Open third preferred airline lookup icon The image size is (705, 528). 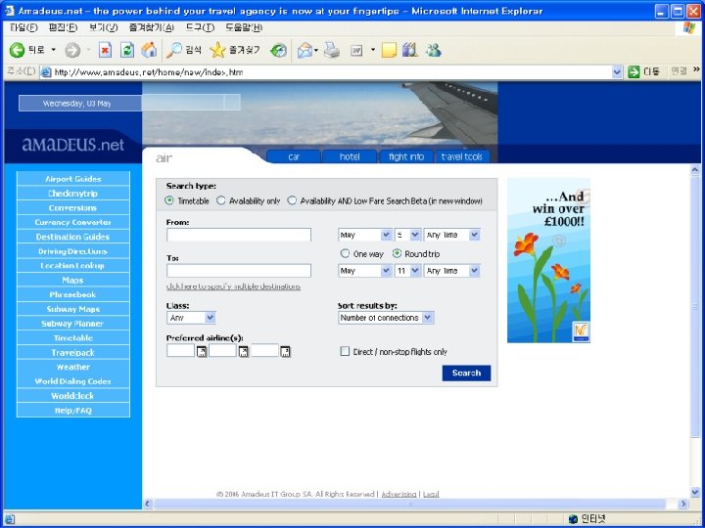pyautogui.click(x=285, y=352)
